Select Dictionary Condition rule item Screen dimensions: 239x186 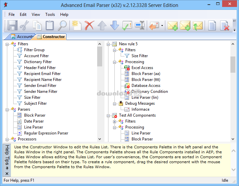(149, 92)
